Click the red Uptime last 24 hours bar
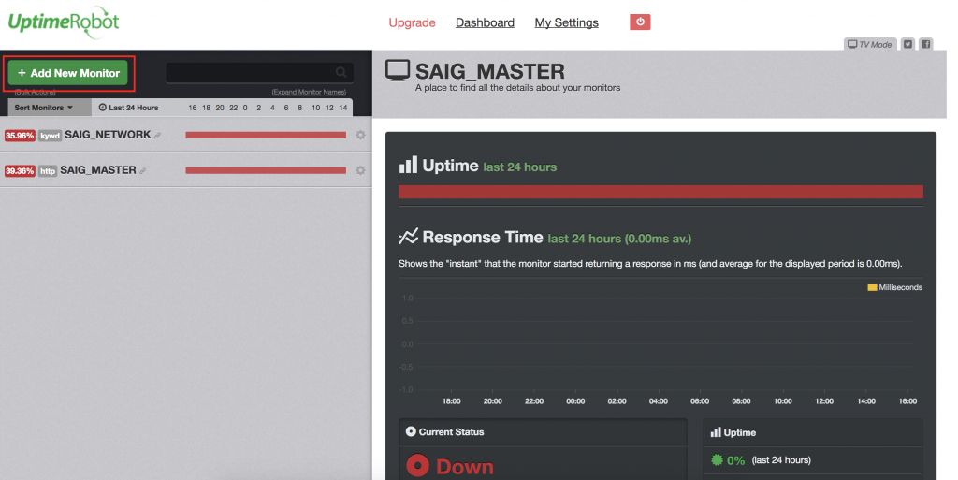 coord(660,192)
